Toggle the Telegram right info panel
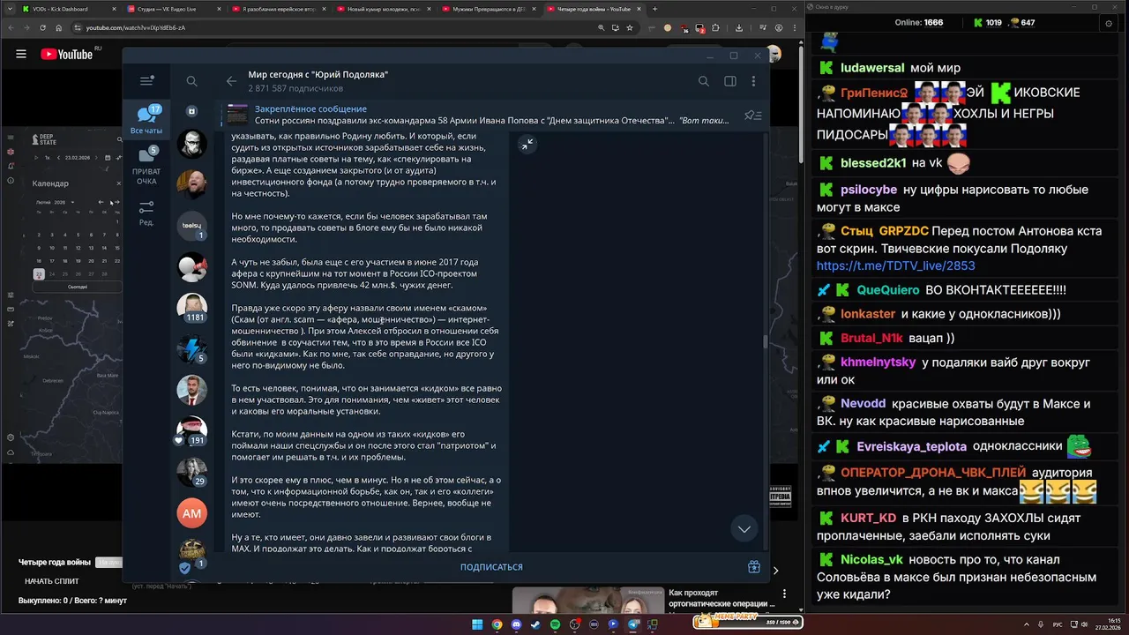 (730, 81)
